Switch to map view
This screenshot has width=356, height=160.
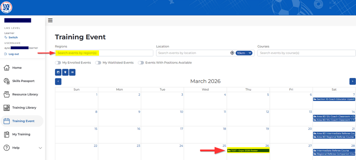tap(65, 72)
